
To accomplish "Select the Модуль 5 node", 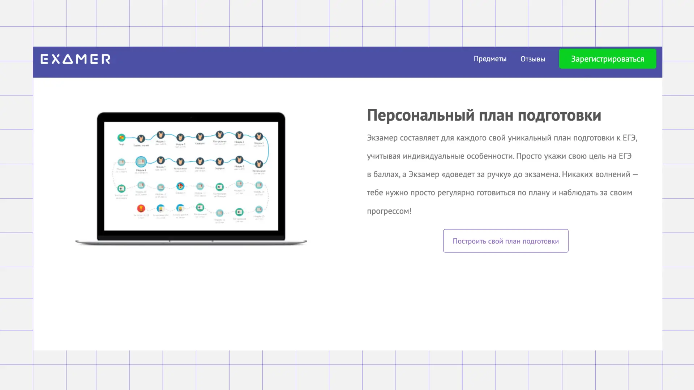I will pyautogui.click(x=239, y=160).
